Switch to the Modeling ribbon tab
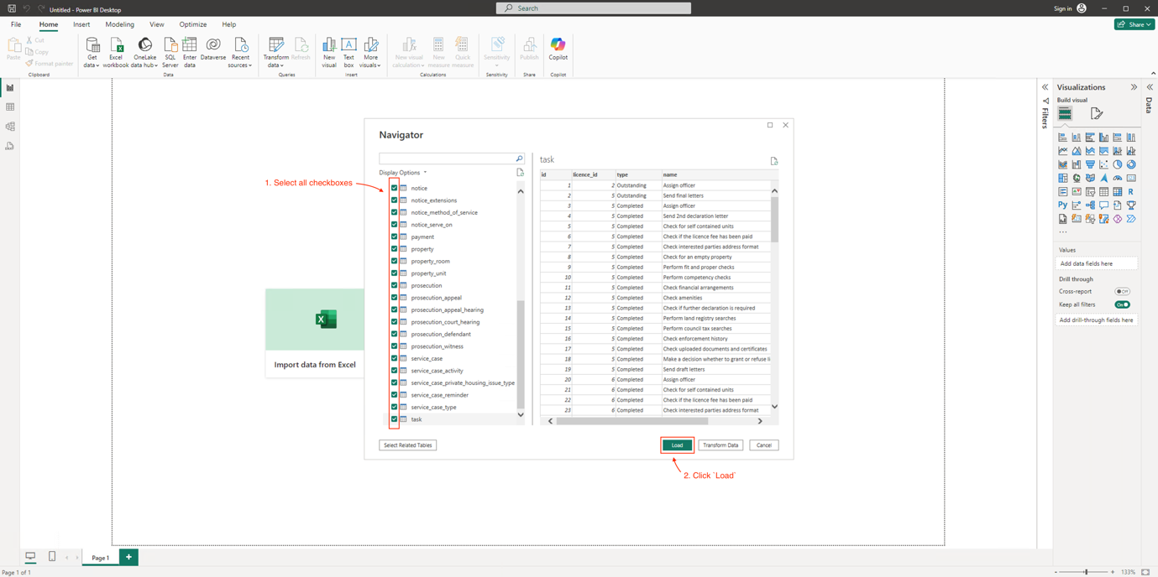 click(119, 24)
